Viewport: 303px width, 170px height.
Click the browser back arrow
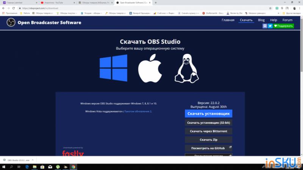click(x=3, y=8)
